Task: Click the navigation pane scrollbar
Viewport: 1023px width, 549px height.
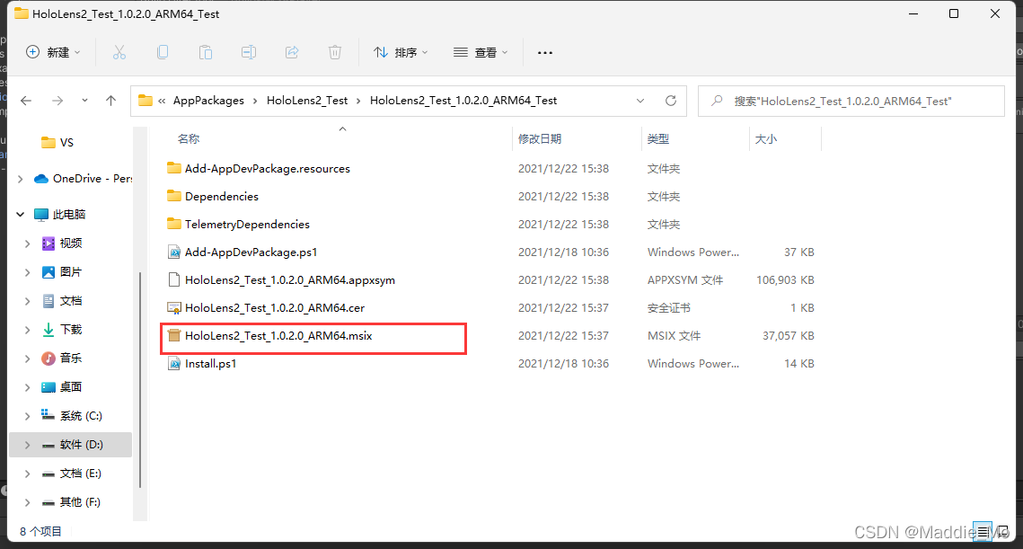Action: pyautogui.click(x=139, y=378)
